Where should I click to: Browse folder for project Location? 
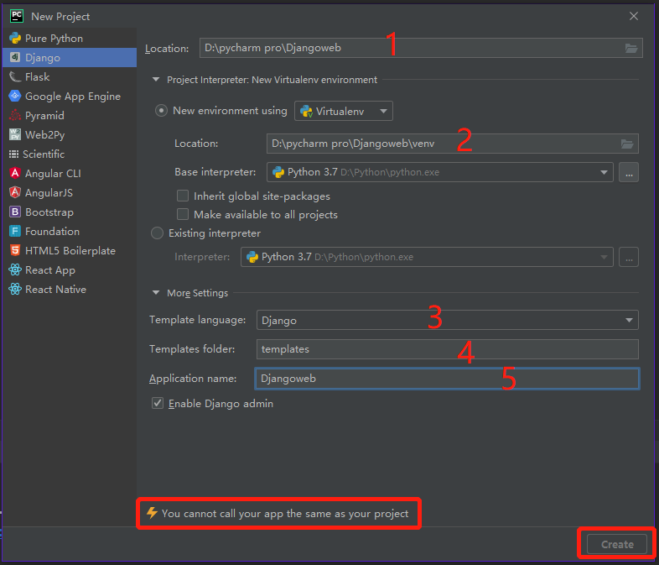630,48
